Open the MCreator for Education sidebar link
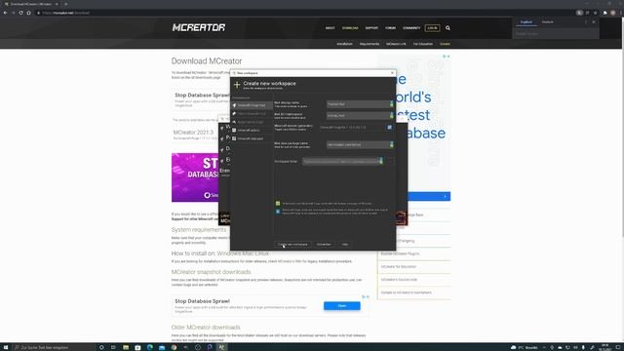This screenshot has width=624, height=351. tap(399, 266)
